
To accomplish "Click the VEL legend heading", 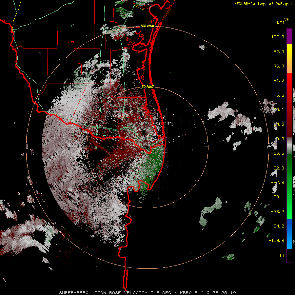I will [288, 20].
